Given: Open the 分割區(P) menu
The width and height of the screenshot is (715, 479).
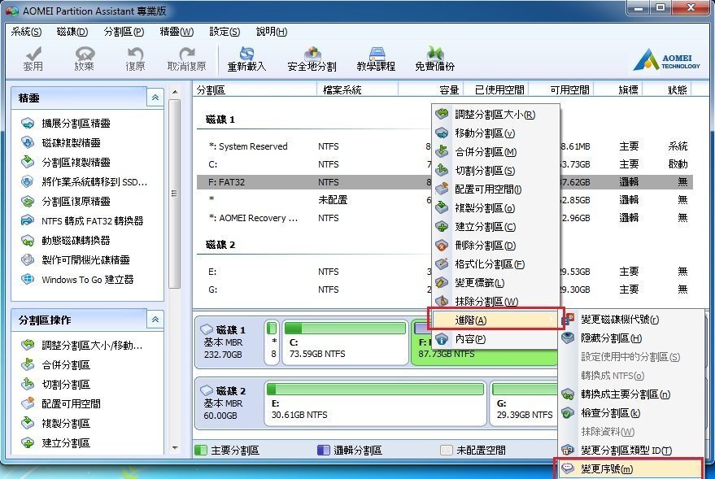Looking at the screenshot, I should pos(124,32).
